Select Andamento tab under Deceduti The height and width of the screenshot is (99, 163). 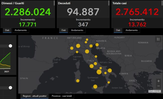tap(77, 30)
